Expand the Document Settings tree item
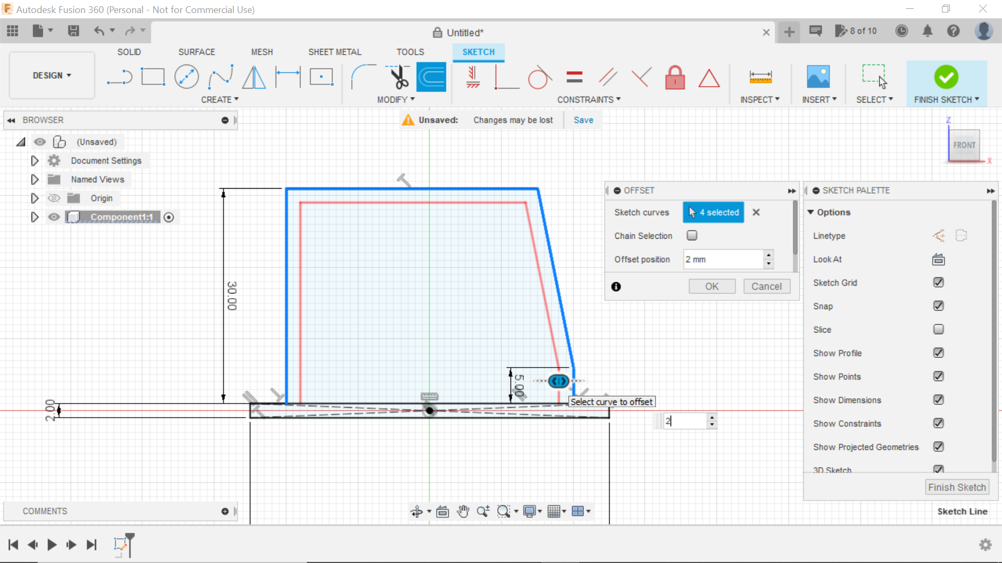This screenshot has width=1002, height=563. (34, 161)
